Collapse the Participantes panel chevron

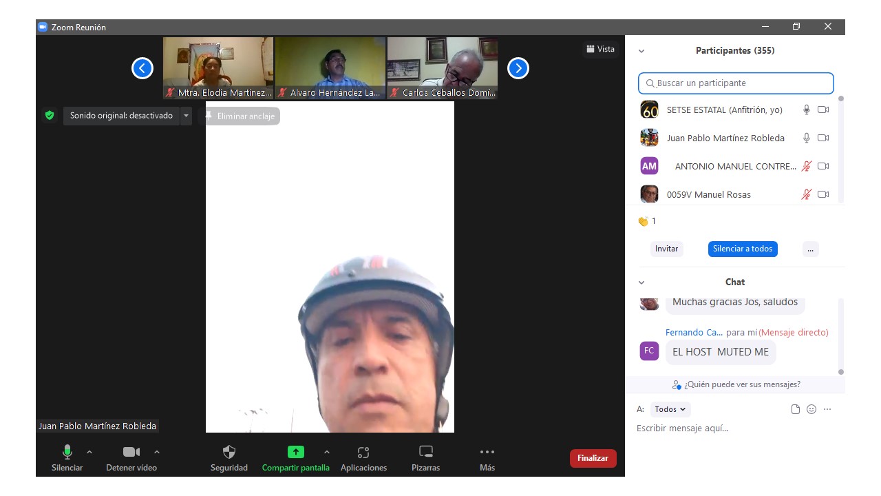pos(641,51)
